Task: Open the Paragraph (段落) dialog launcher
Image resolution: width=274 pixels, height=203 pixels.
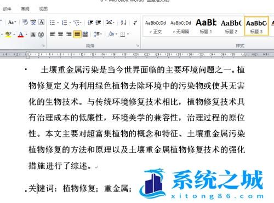Action: click(x=138, y=45)
